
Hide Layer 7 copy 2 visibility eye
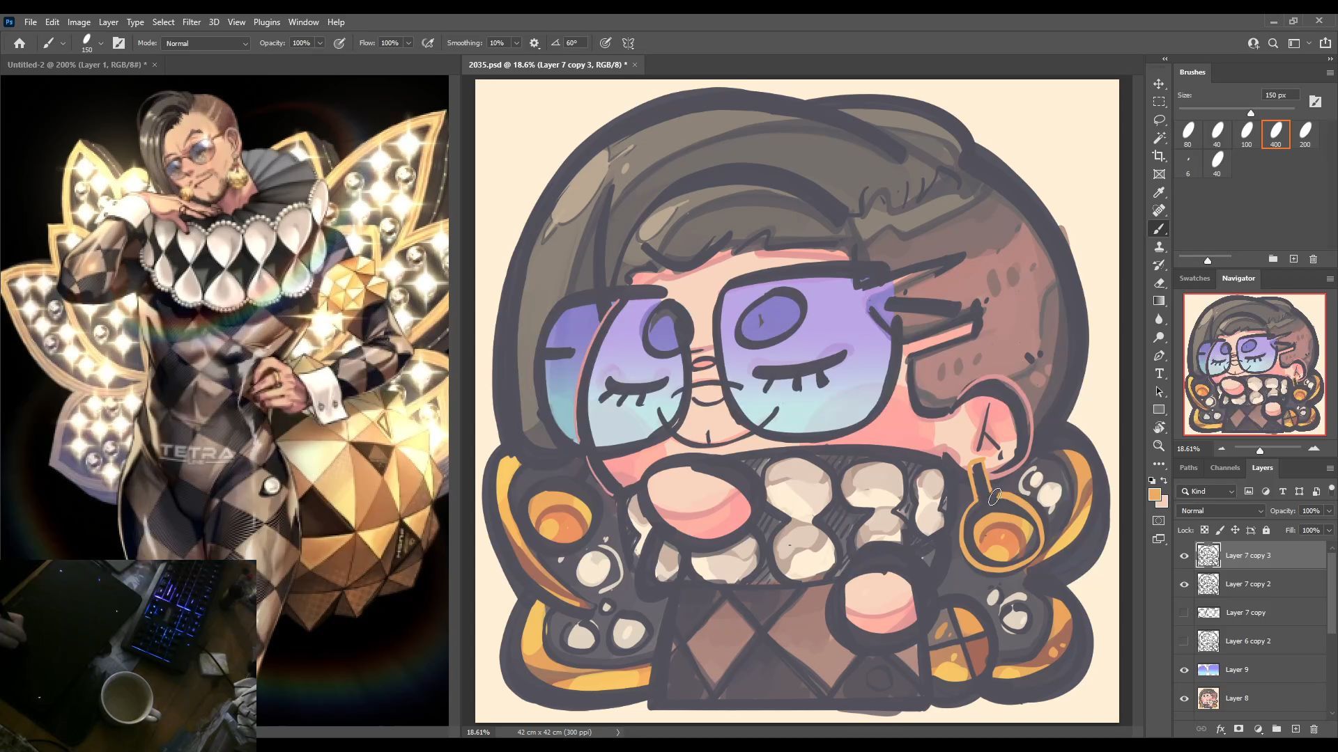[x=1184, y=584]
